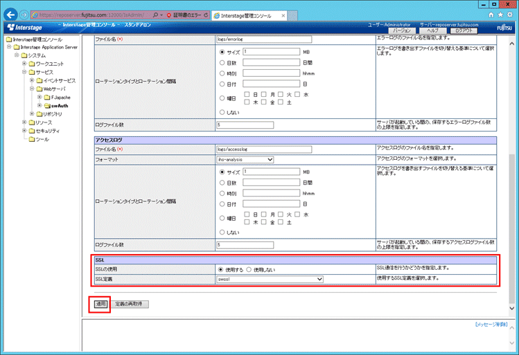Open the new tab button

292,15
